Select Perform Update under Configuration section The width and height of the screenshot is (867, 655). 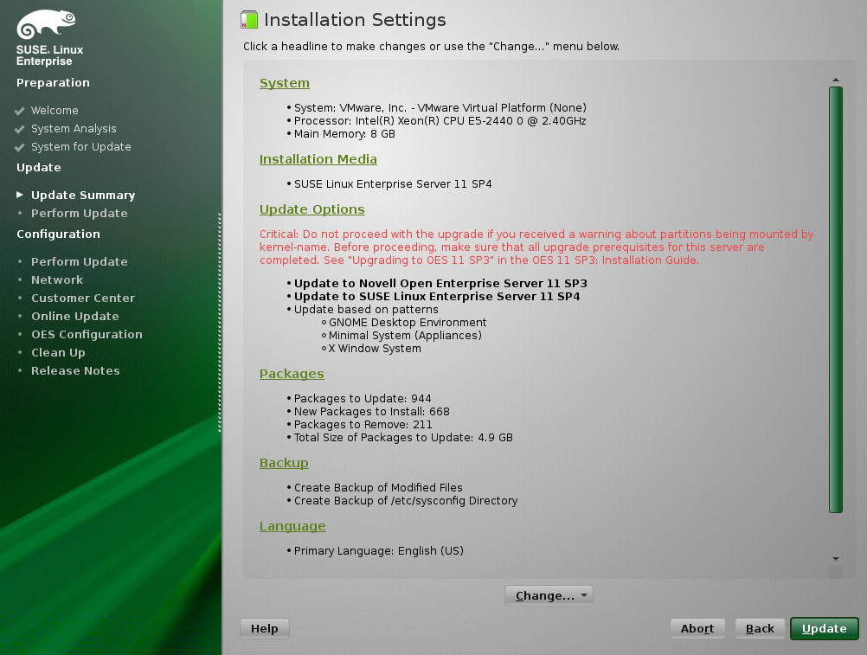[79, 261]
